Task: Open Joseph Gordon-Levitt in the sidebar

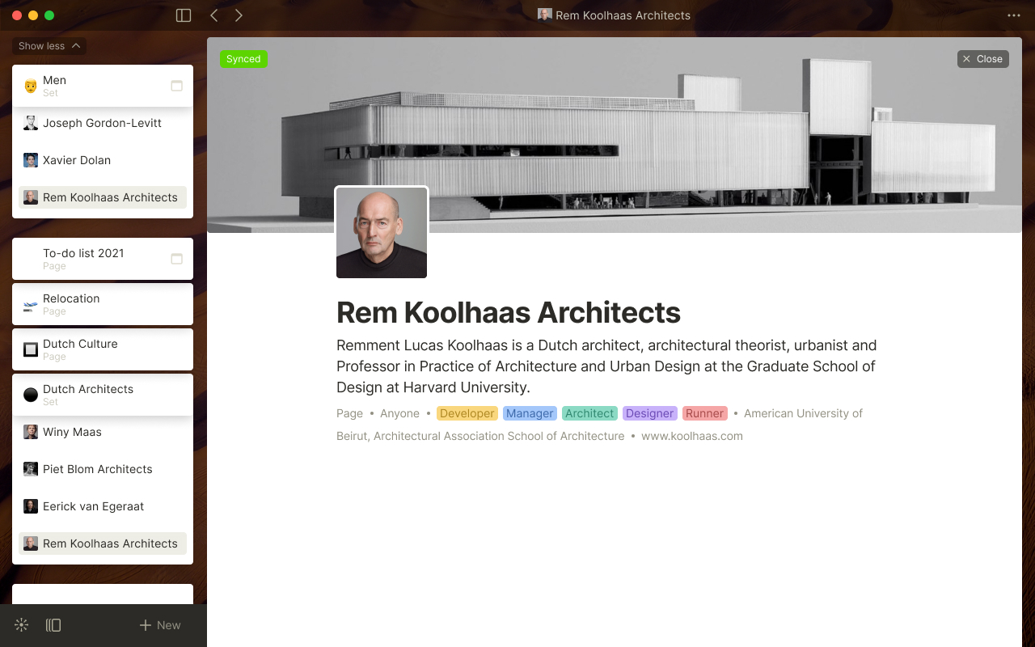Action: pos(103,123)
